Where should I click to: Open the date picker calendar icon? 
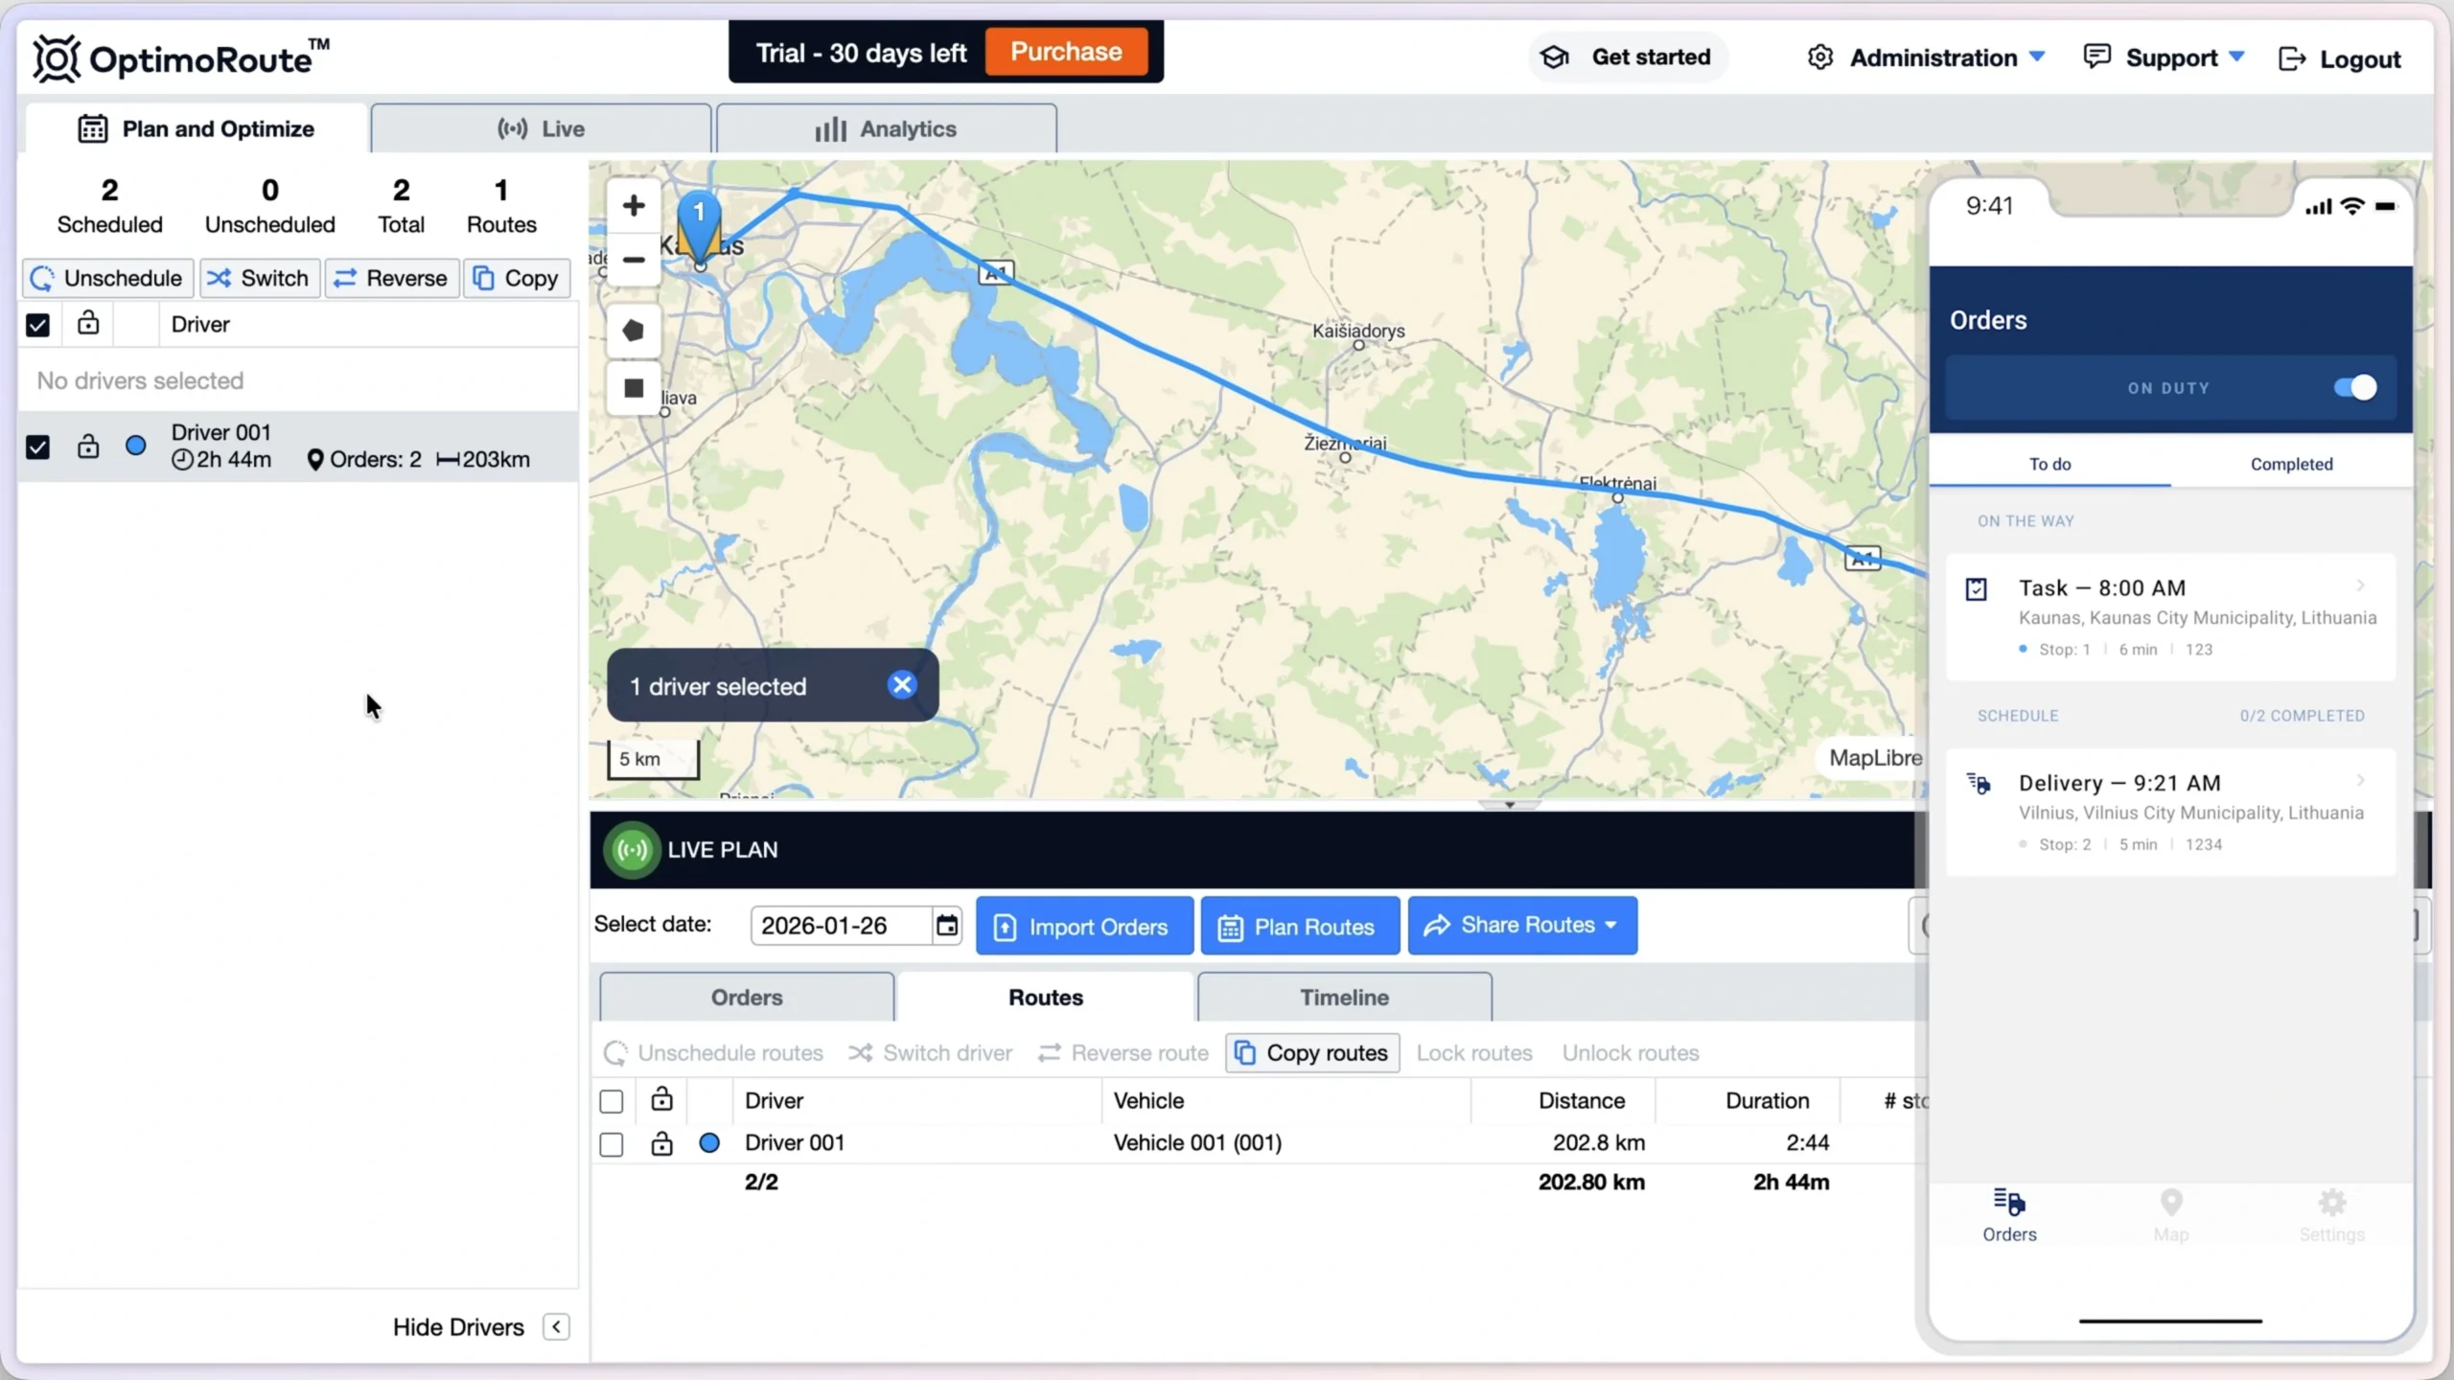pos(946,926)
